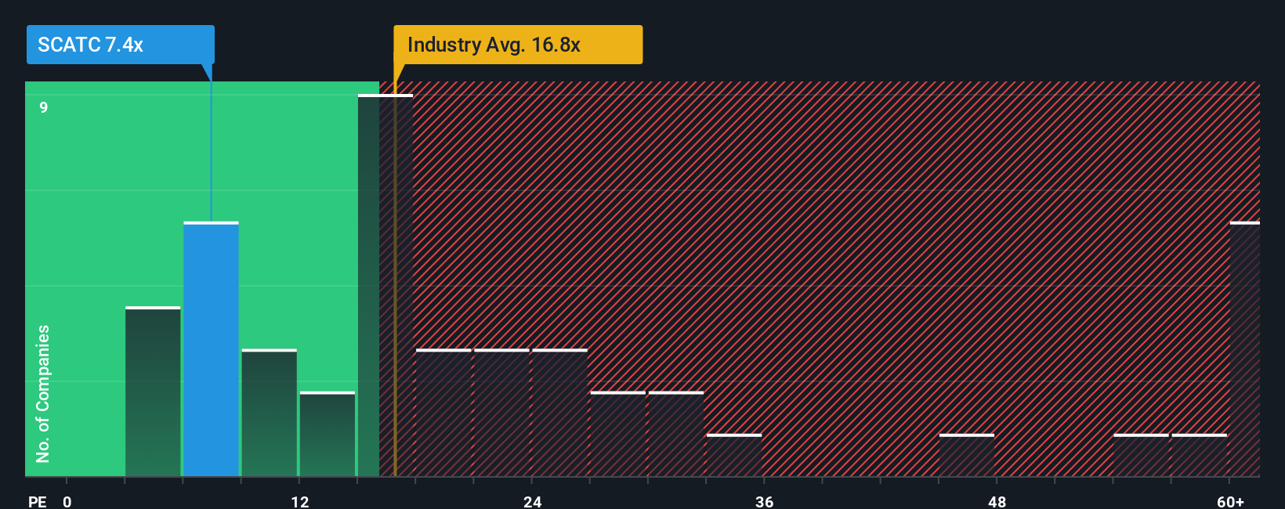Click the x-axis tick label 12

point(299,502)
